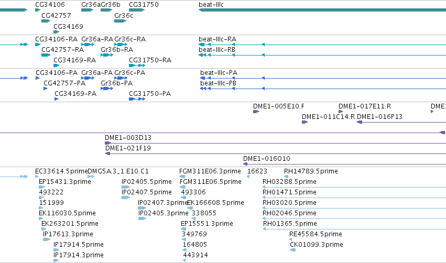Select EST 443914 label
The image size is (446, 263).
(x=195, y=255)
